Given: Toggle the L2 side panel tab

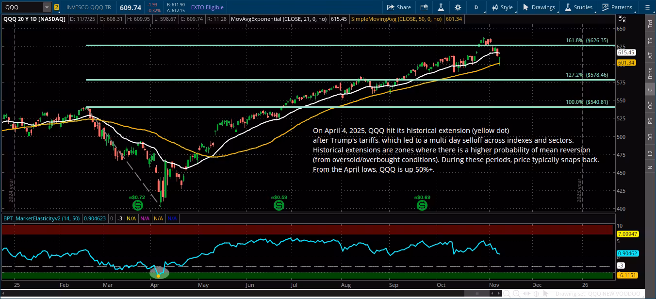Looking at the screenshot, I should click(650, 152).
